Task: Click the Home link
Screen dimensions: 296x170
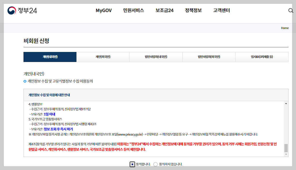Action: coord(284,28)
